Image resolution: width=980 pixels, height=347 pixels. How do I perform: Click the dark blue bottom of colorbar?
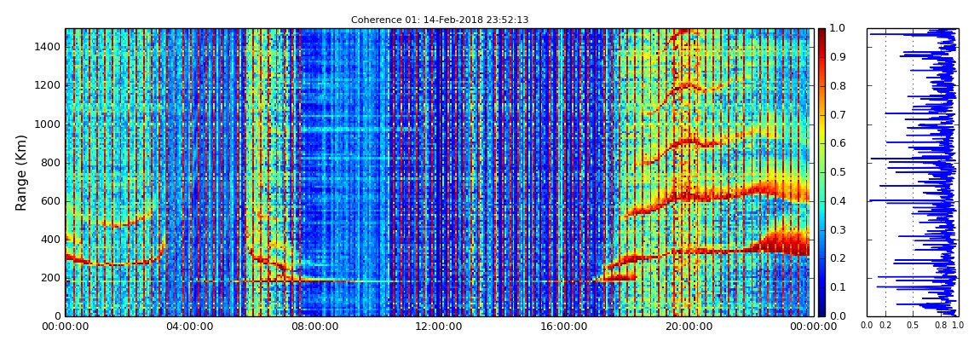pyautogui.click(x=821, y=309)
